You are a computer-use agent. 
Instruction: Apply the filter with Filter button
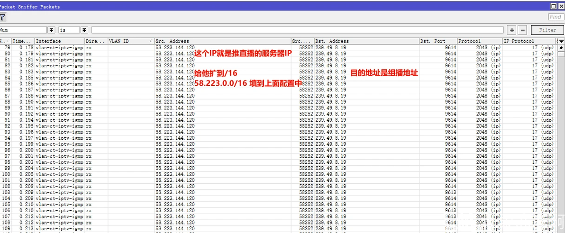tap(548, 30)
